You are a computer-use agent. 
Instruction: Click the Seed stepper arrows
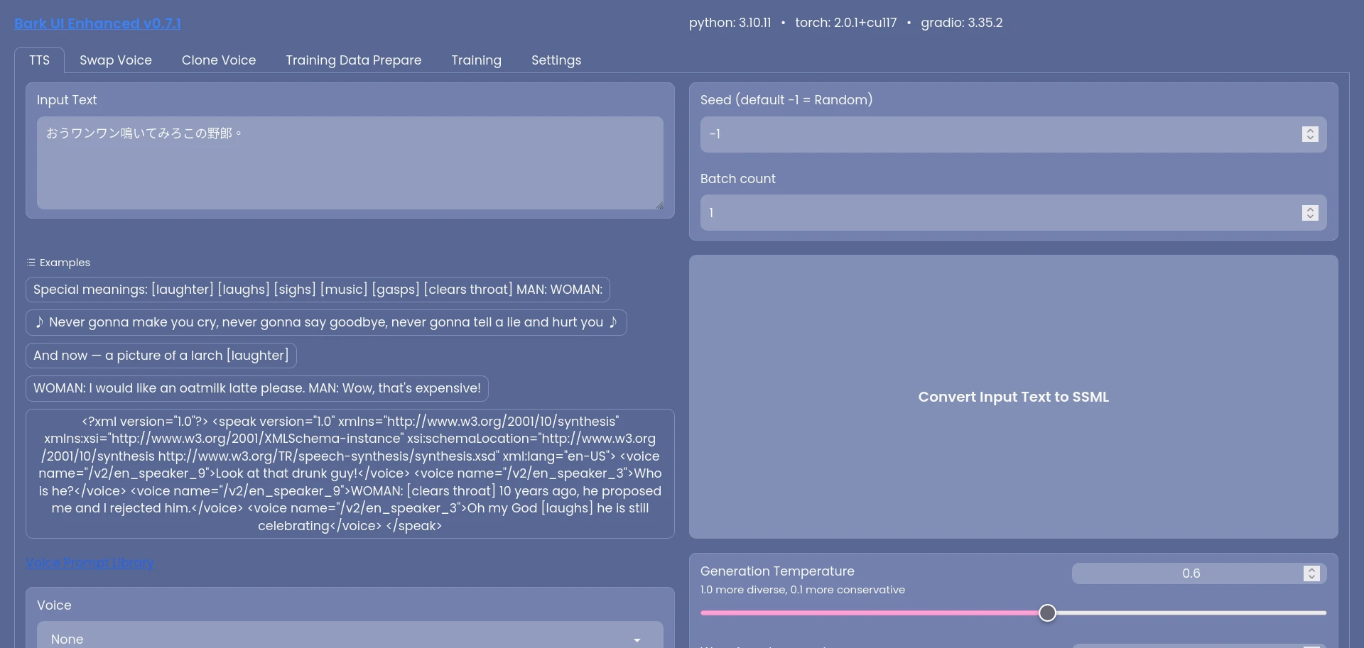(x=1310, y=134)
